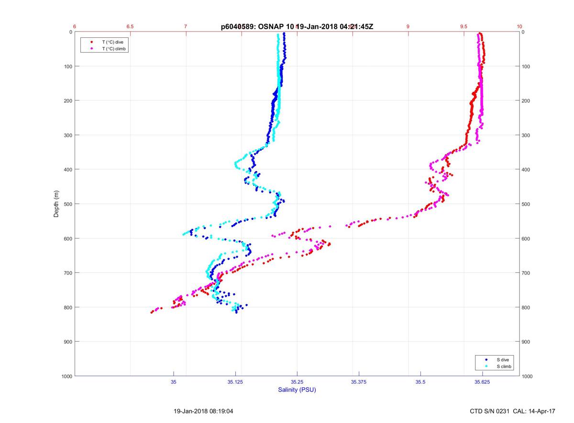
Task: Click left-axis depth tick 900
Action: (x=68, y=342)
